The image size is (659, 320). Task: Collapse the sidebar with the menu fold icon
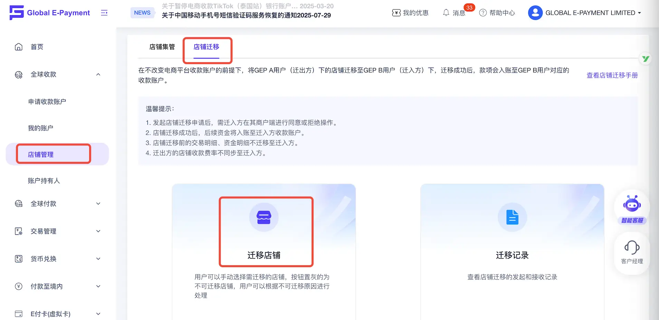point(104,13)
